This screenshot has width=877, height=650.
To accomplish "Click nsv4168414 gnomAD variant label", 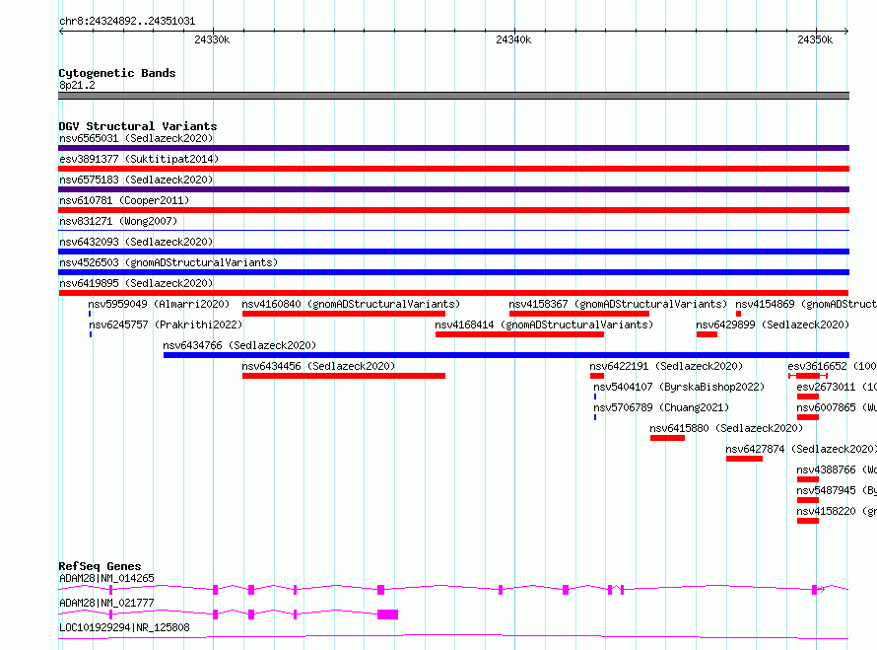I will (x=544, y=325).
